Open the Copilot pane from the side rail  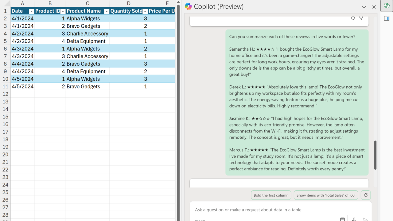(x=387, y=6)
